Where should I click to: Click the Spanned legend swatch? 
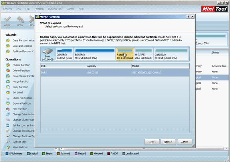tap(58, 154)
